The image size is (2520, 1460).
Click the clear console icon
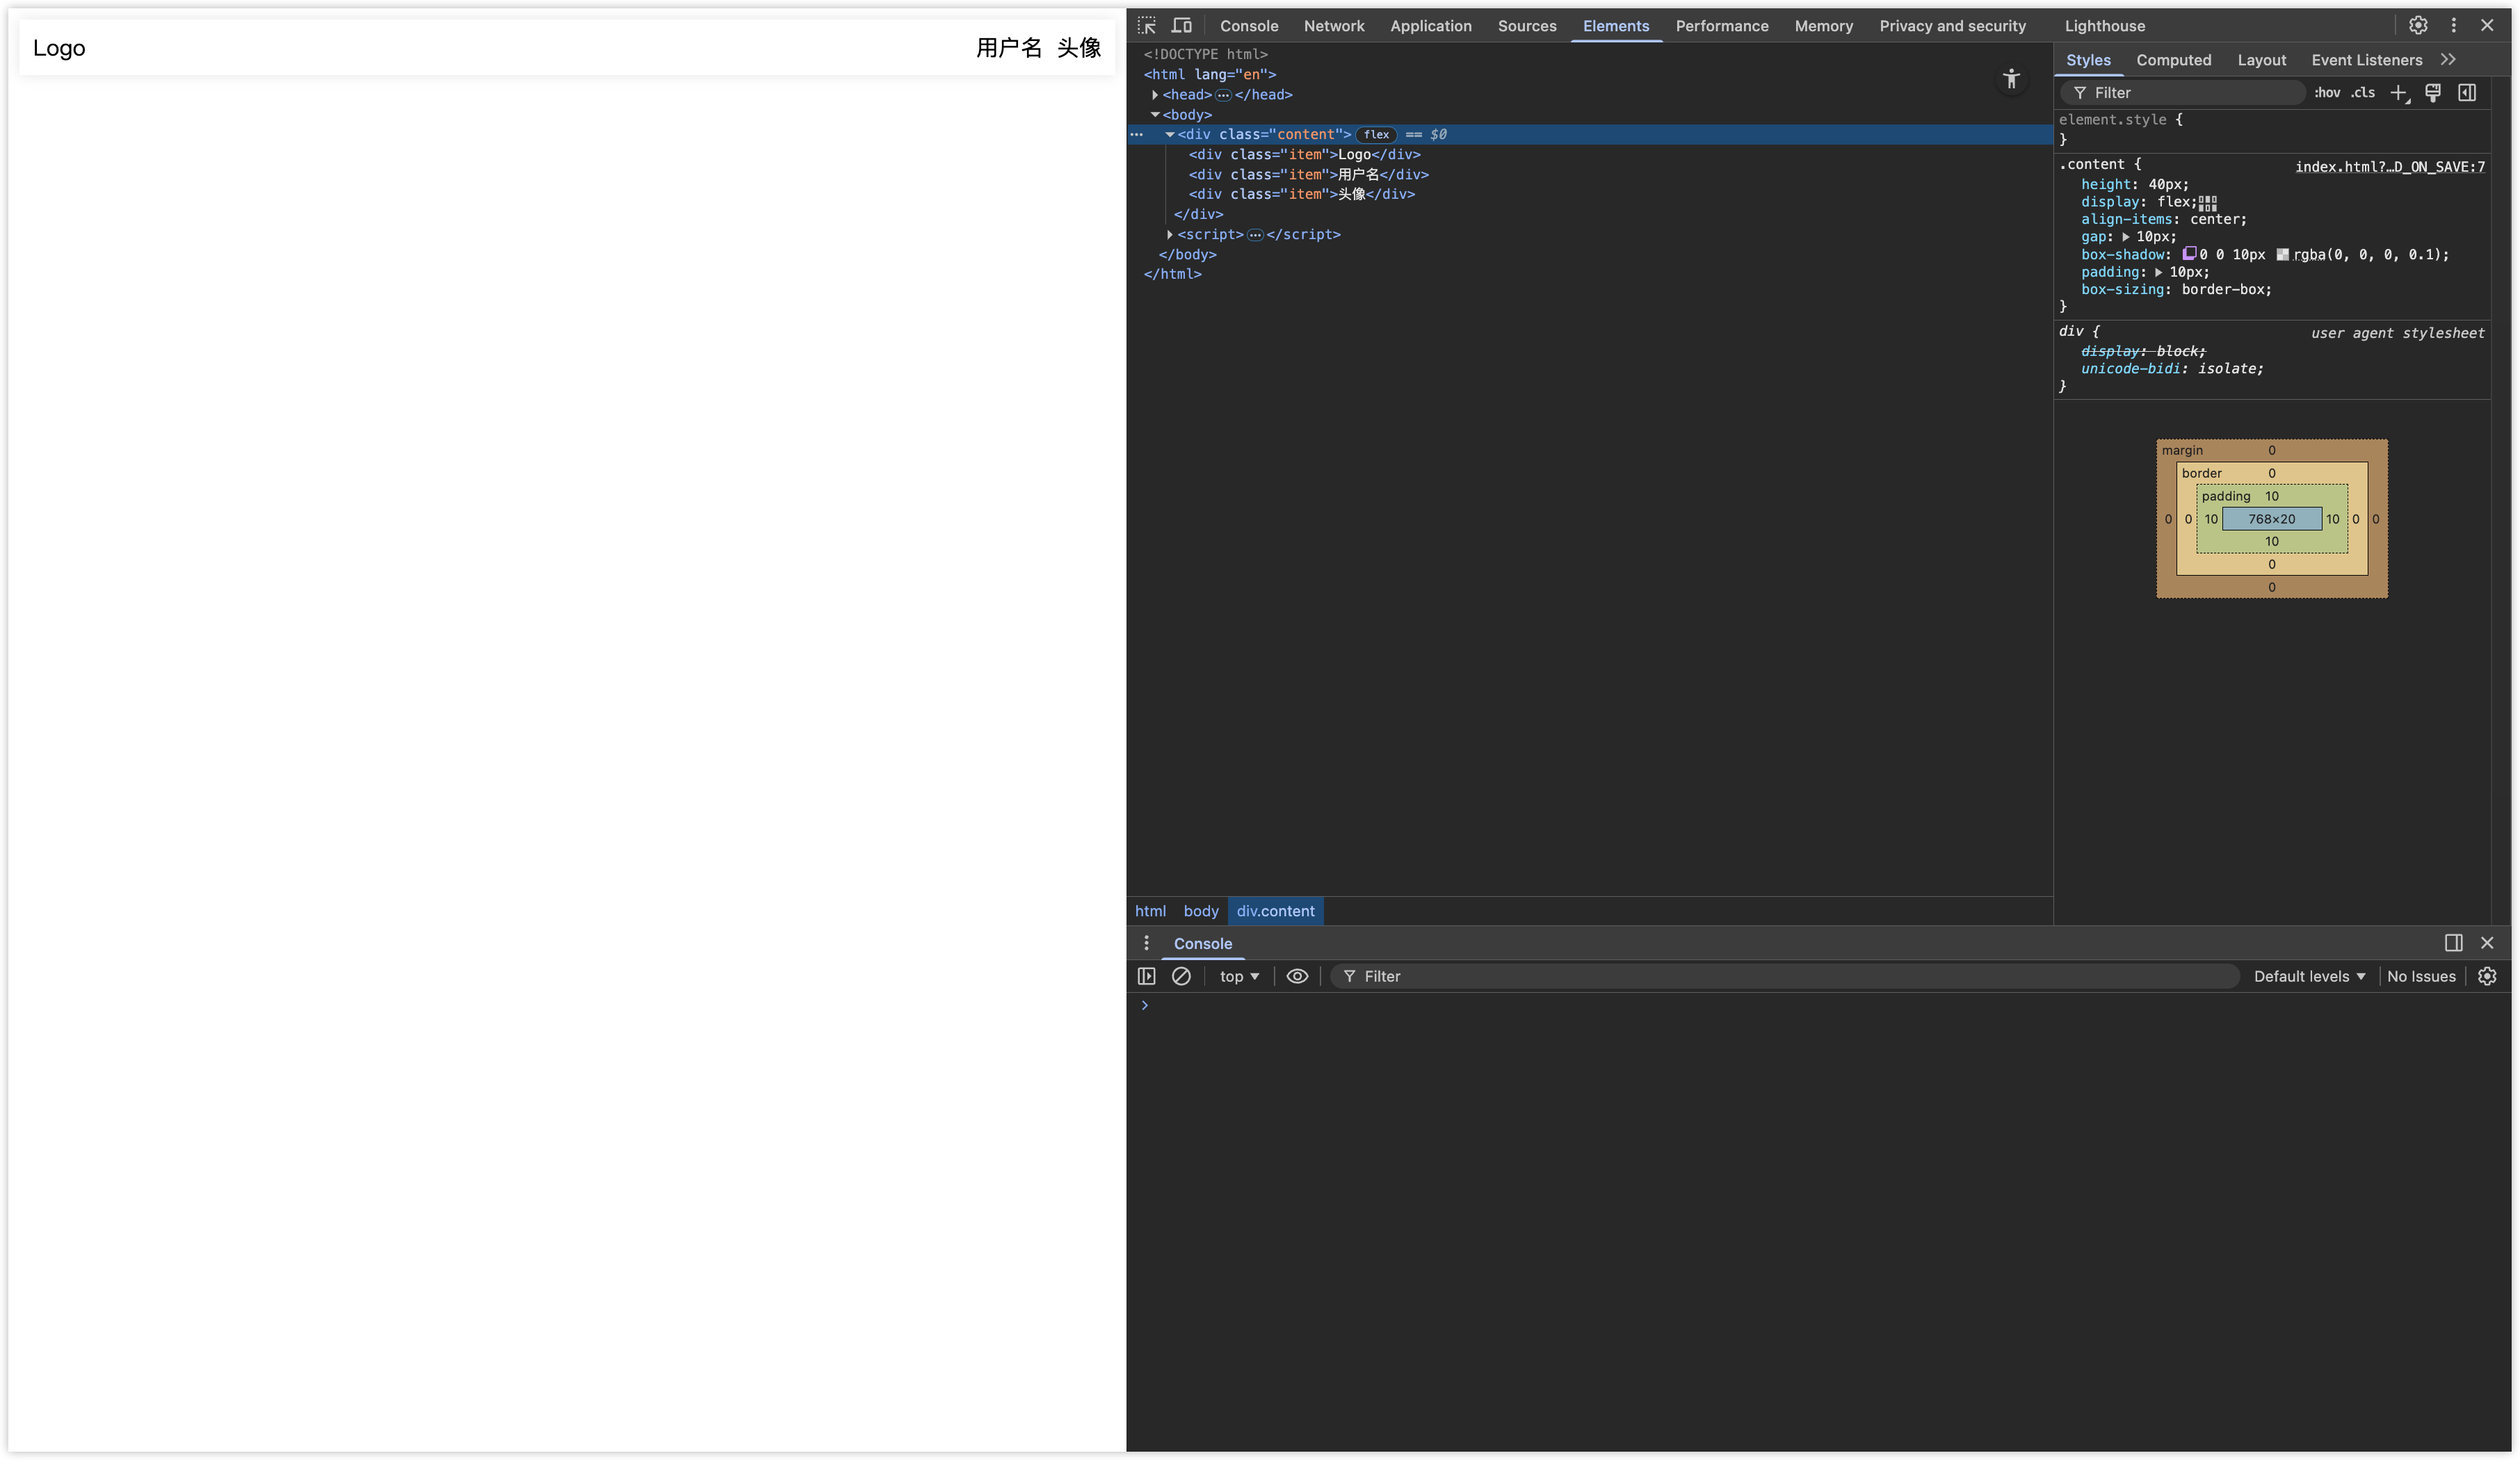pos(1181,976)
